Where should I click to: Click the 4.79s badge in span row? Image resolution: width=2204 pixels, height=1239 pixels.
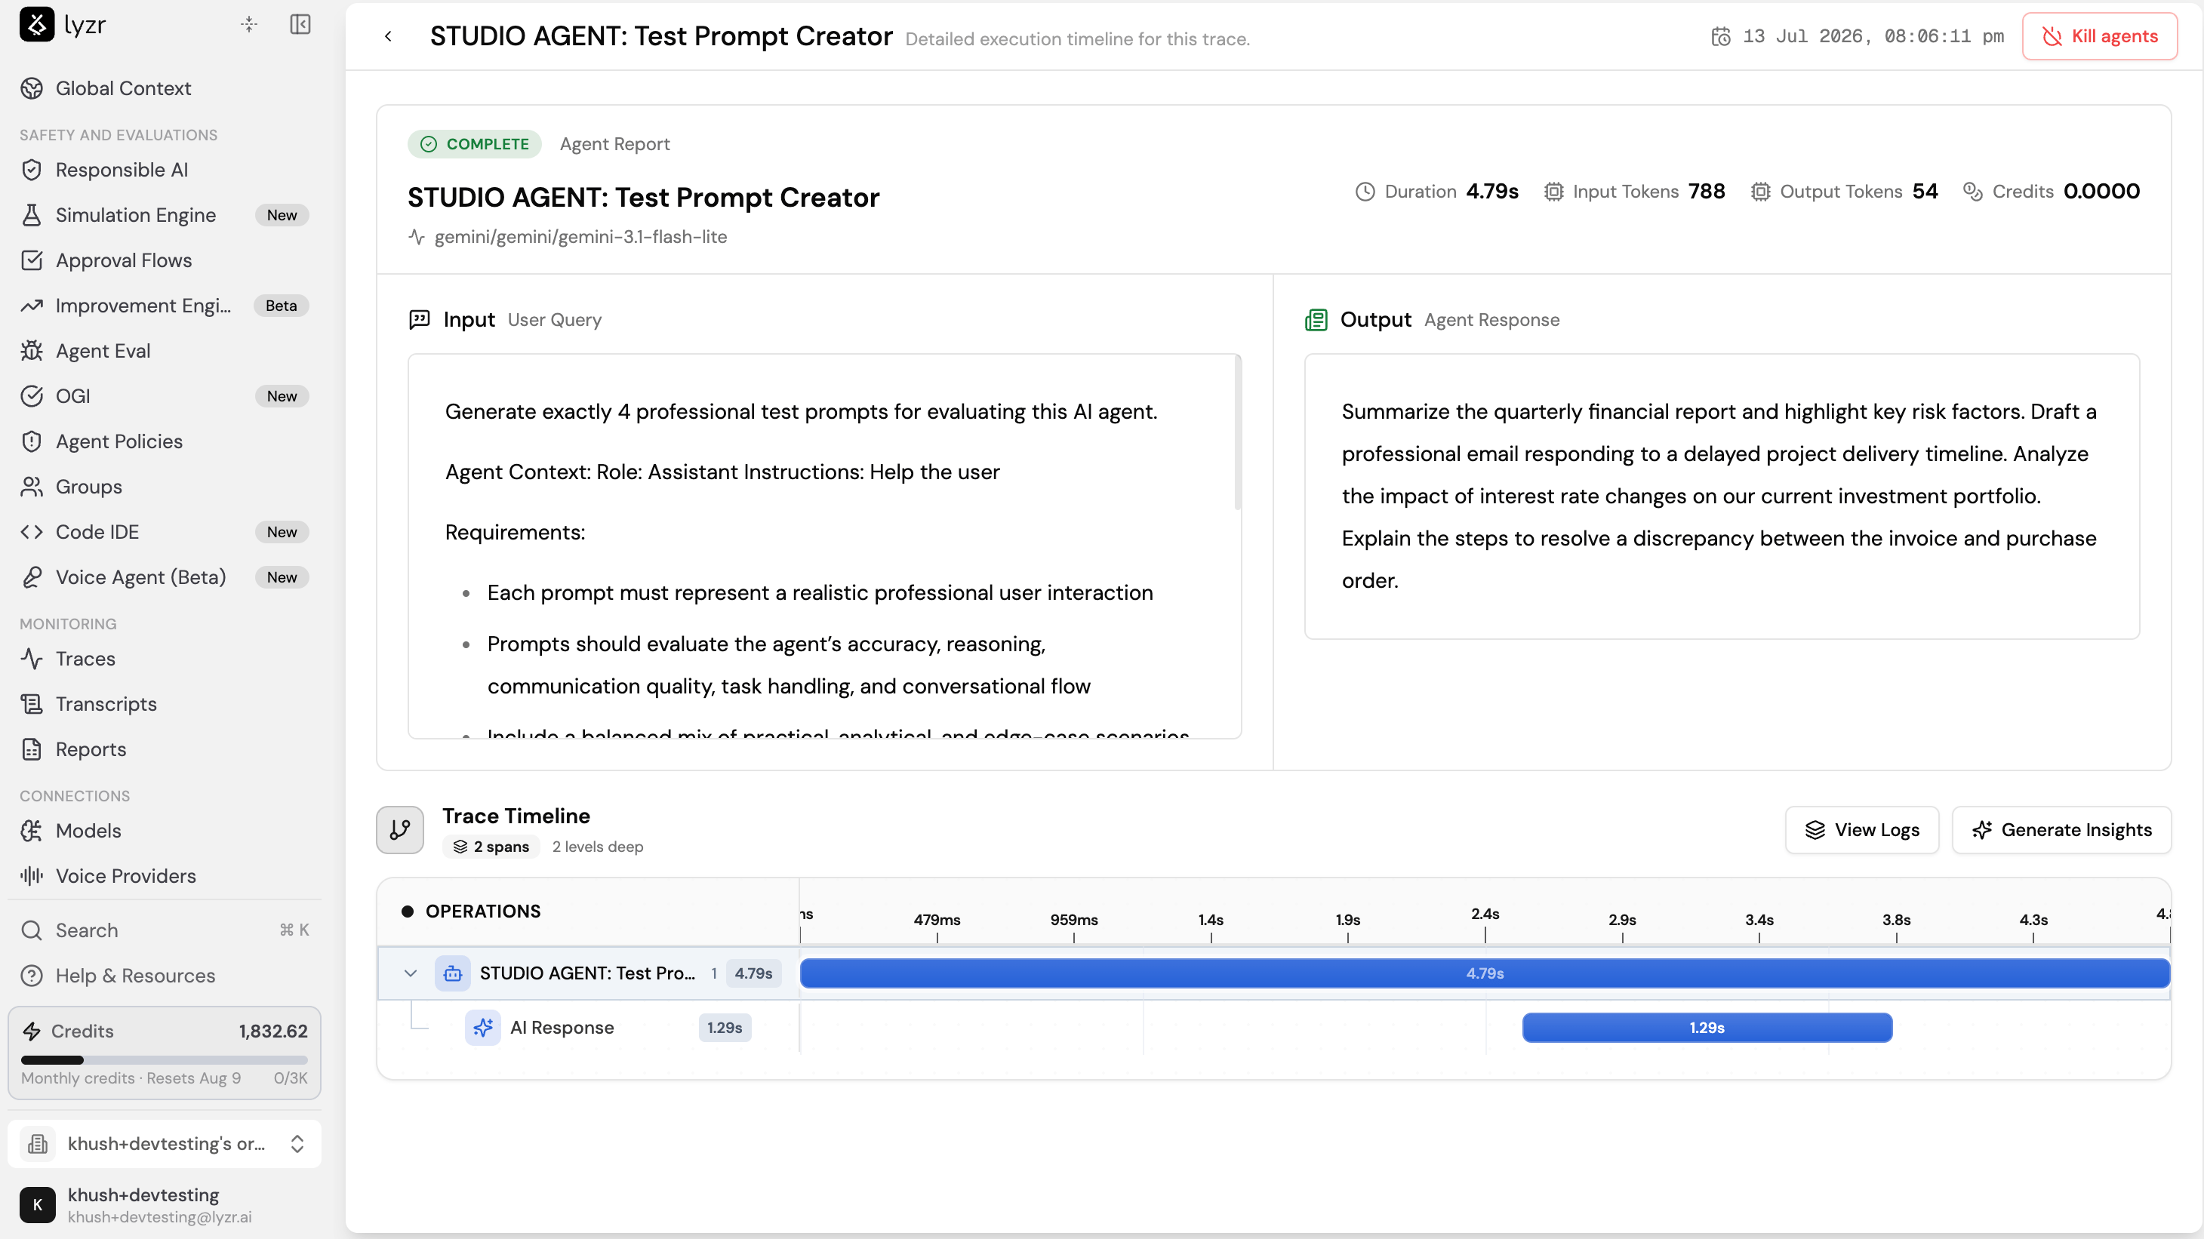click(753, 973)
